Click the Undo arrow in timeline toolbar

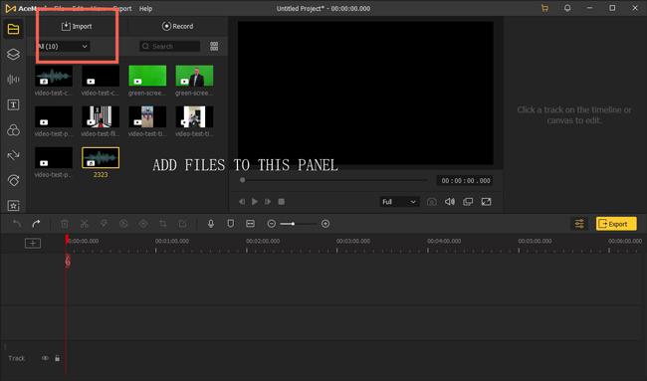tap(17, 224)
